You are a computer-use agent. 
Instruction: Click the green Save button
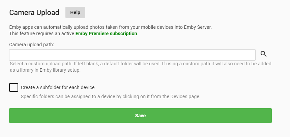[140, 116]
